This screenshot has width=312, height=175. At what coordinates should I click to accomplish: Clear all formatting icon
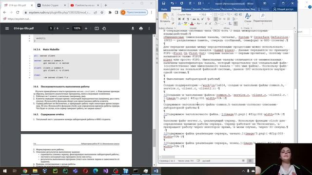[x=209, y=19]
